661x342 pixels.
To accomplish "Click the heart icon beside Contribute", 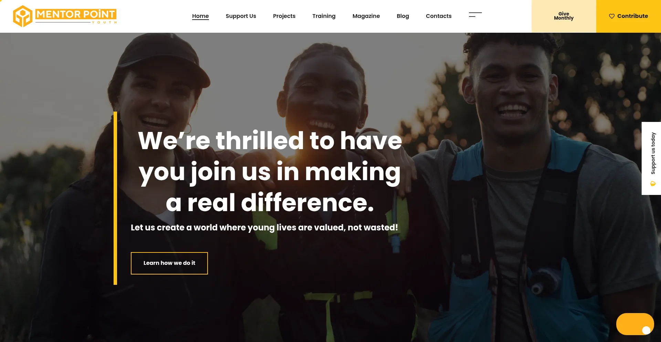I will (x=612, y=16).
